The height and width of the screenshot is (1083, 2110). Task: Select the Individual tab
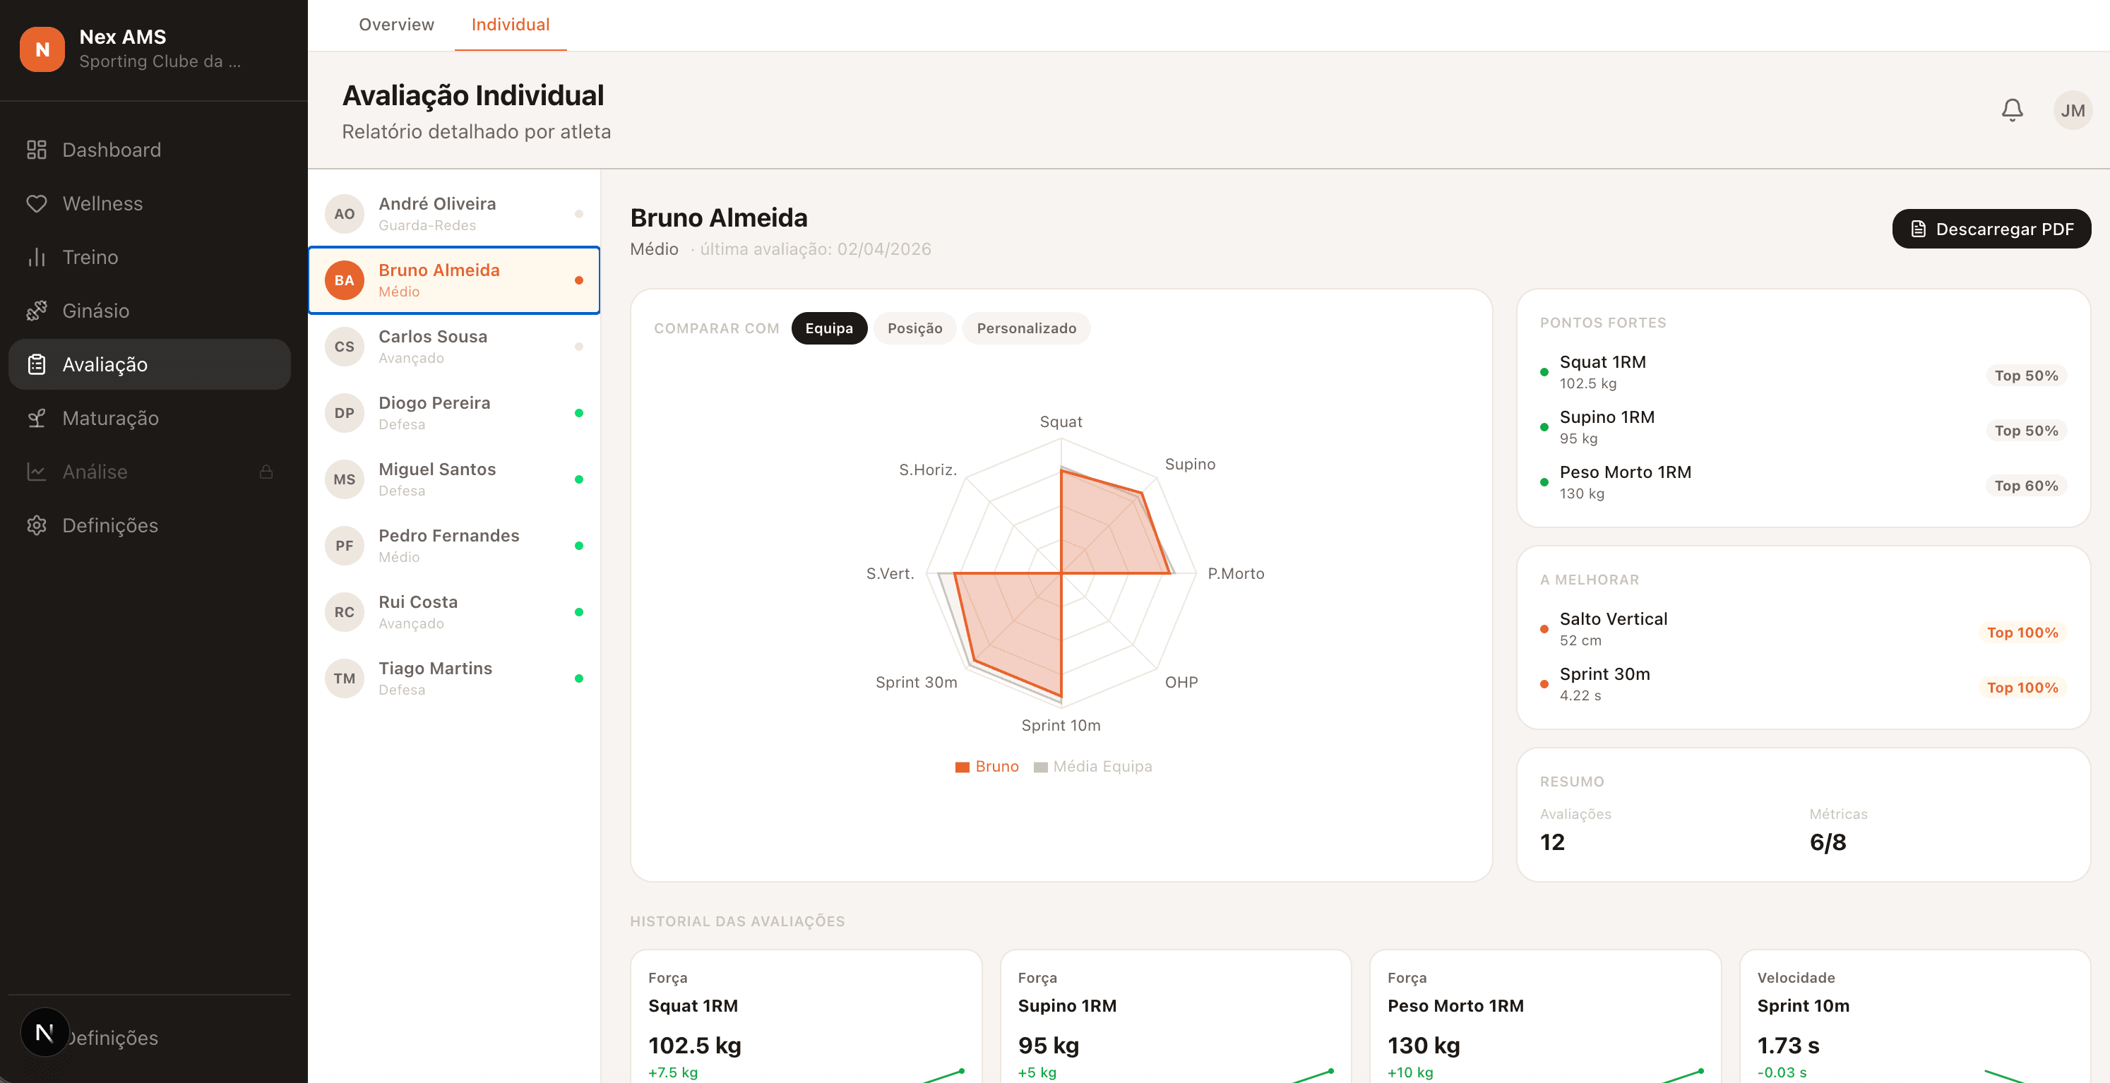click(x=509, y=25)
